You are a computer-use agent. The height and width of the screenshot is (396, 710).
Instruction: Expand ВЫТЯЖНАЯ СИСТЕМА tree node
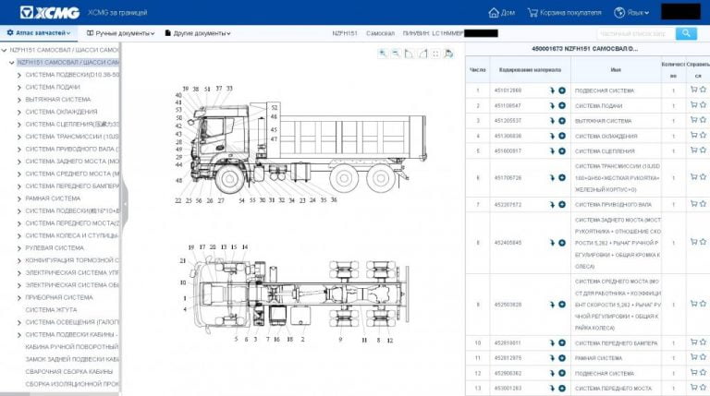coord(19,100)
